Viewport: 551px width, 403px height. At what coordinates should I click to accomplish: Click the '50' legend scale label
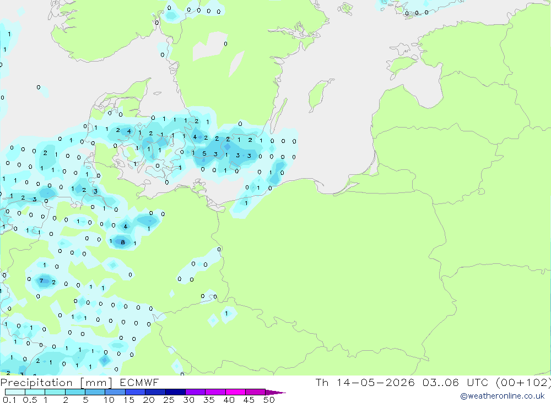269,400
